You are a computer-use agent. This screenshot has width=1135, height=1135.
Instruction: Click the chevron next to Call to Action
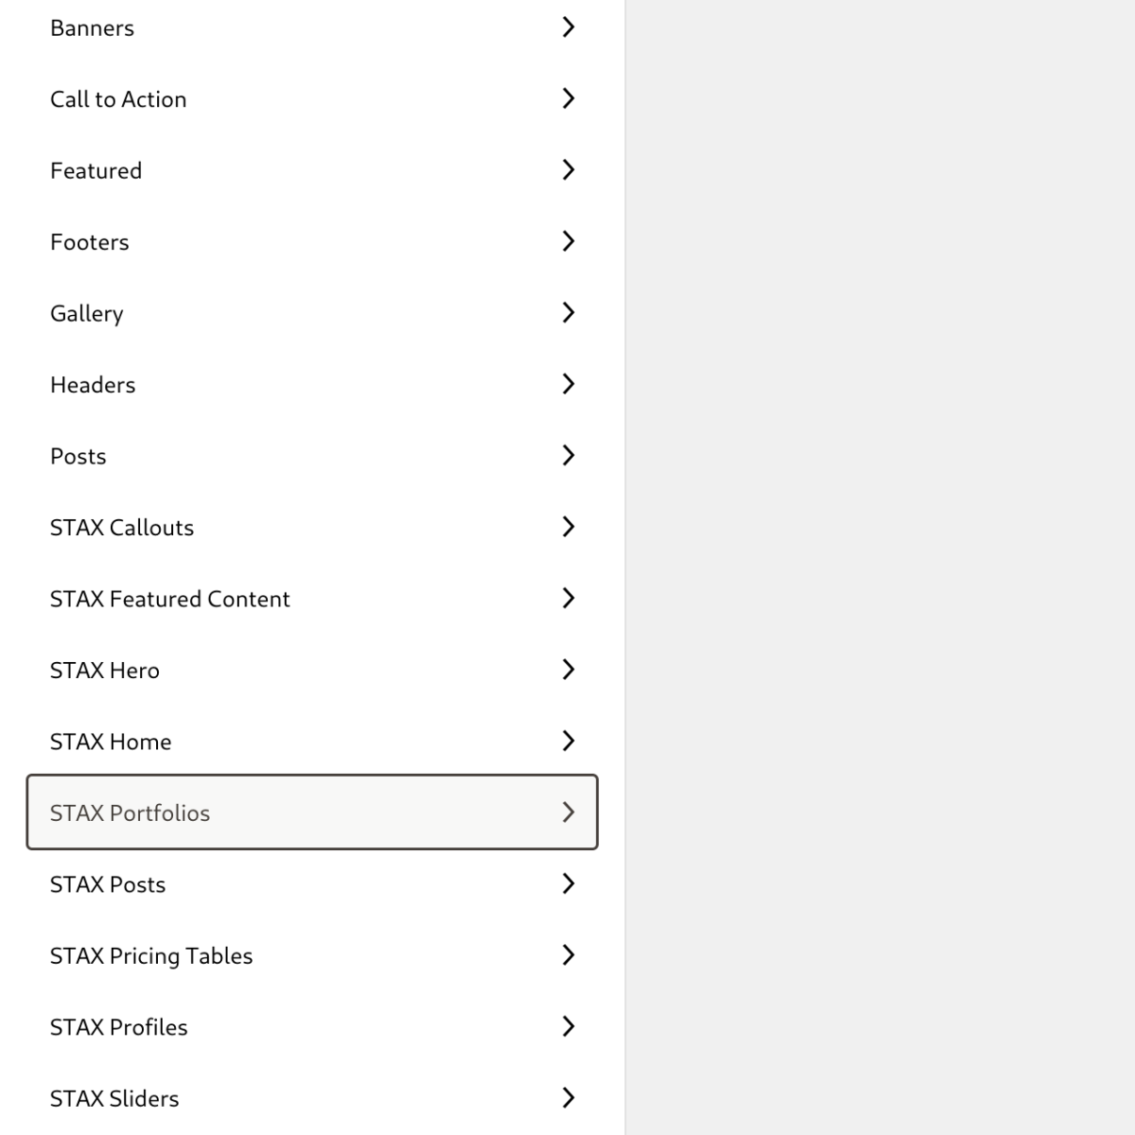[x=567, y=98]
